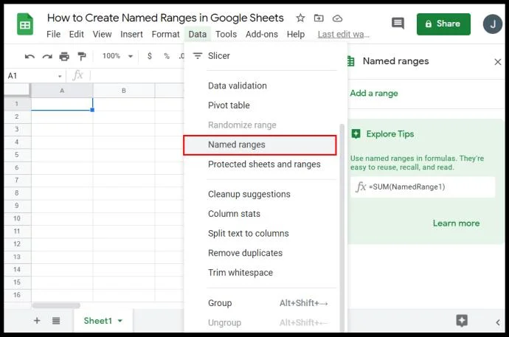Click the formula bar input

pos(136,75)
